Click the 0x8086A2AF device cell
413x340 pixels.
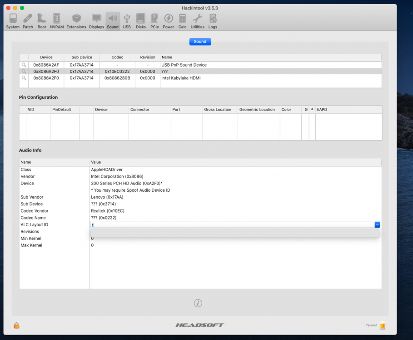pyautogui.click(x=46, y=65)
